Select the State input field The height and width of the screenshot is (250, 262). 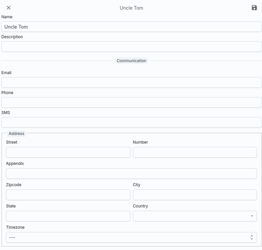(x=68, y=216)
